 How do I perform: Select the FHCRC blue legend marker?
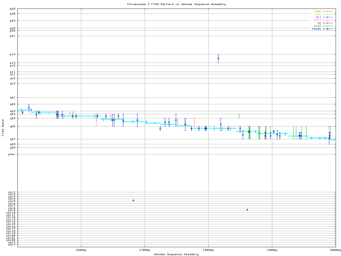point(327,29)
